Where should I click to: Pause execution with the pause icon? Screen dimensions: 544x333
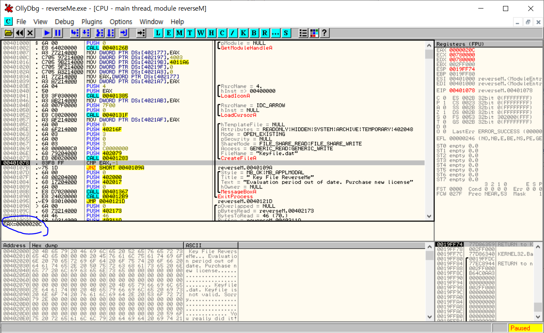pyautogui.click(x=58, y=33)
